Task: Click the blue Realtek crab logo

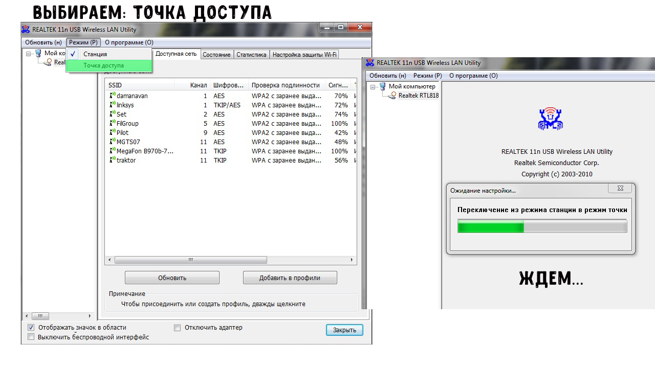Action: (x=550, y=119)
